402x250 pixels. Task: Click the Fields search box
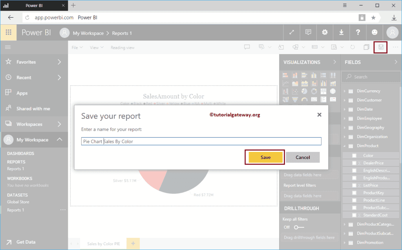pyautogui.click(x=371, y=77)
